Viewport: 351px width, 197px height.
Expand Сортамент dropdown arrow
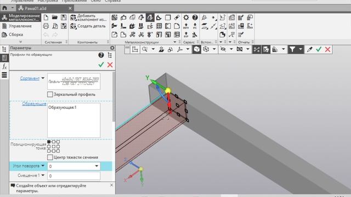(43, 78)
